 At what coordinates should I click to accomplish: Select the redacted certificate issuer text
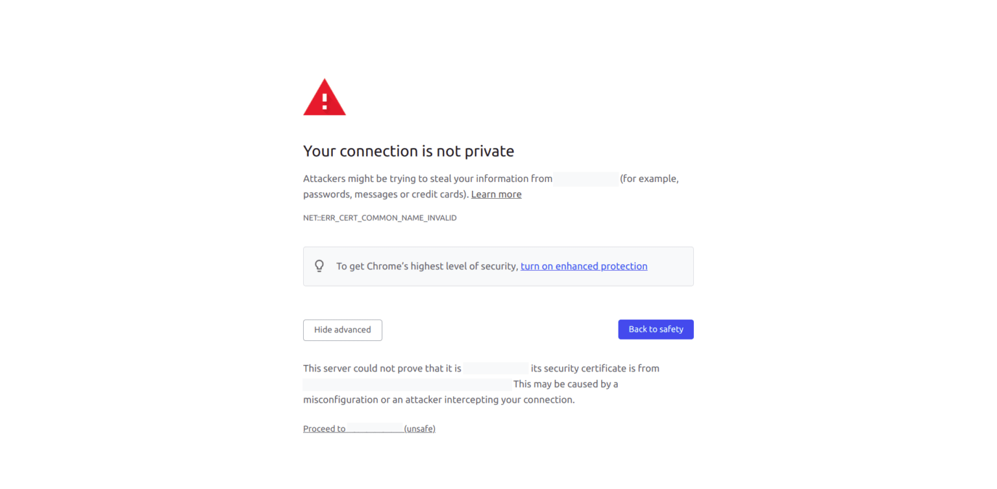coord(406,384)
